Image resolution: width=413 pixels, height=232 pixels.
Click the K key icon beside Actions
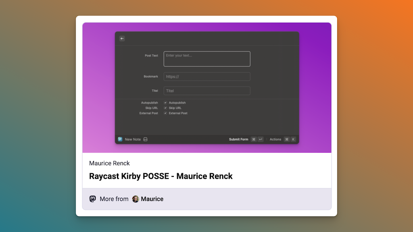[293, 139]
